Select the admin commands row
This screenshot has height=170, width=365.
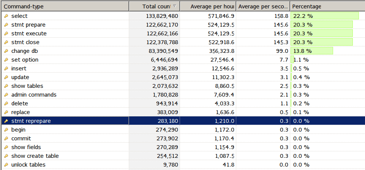point(34,95)
